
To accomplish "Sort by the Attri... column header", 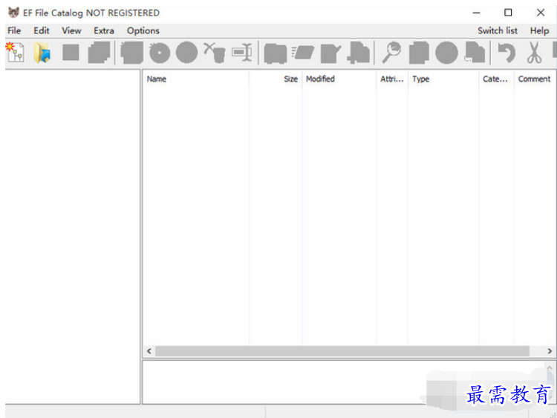I will (x=392, y=79).
